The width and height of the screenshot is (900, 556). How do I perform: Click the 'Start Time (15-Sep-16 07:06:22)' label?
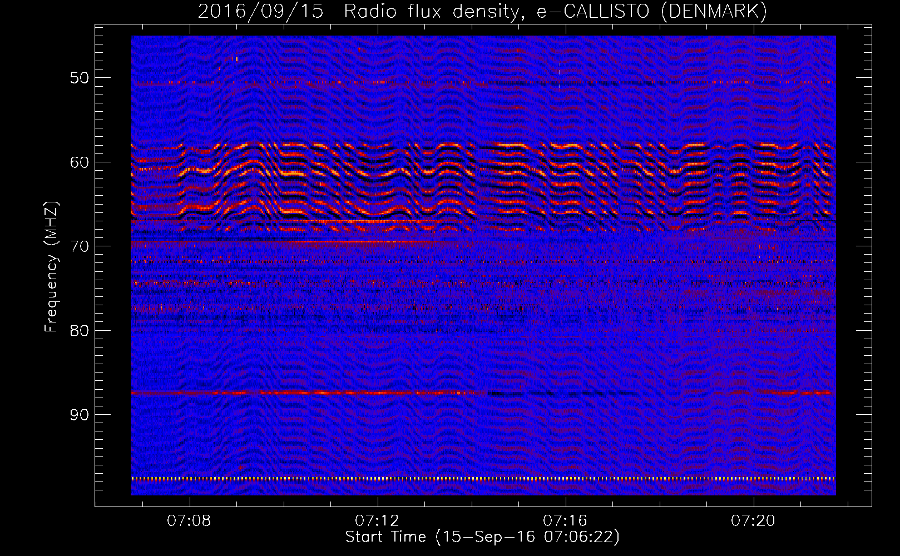click(x=482, y=537)
